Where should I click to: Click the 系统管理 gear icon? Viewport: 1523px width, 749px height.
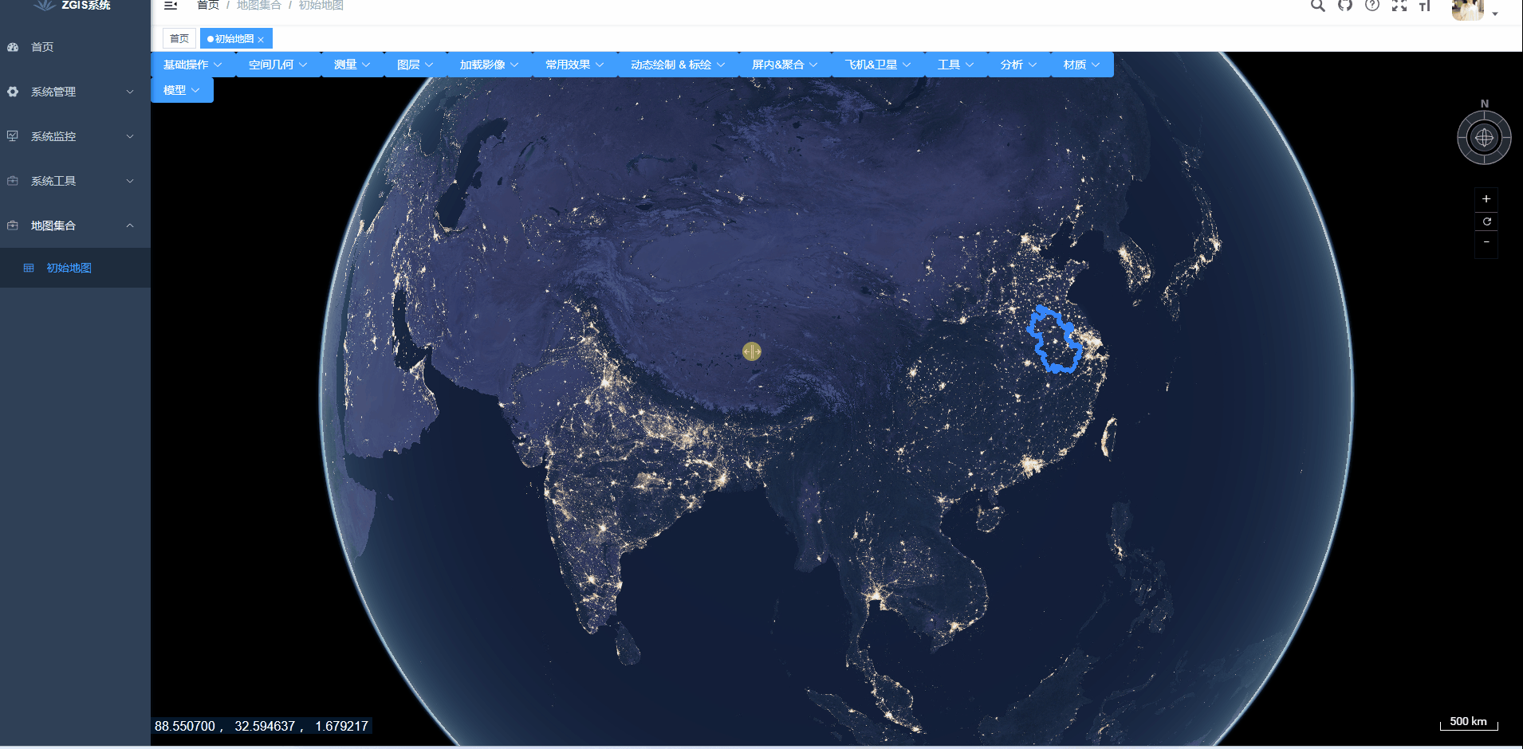pos(13,92)
